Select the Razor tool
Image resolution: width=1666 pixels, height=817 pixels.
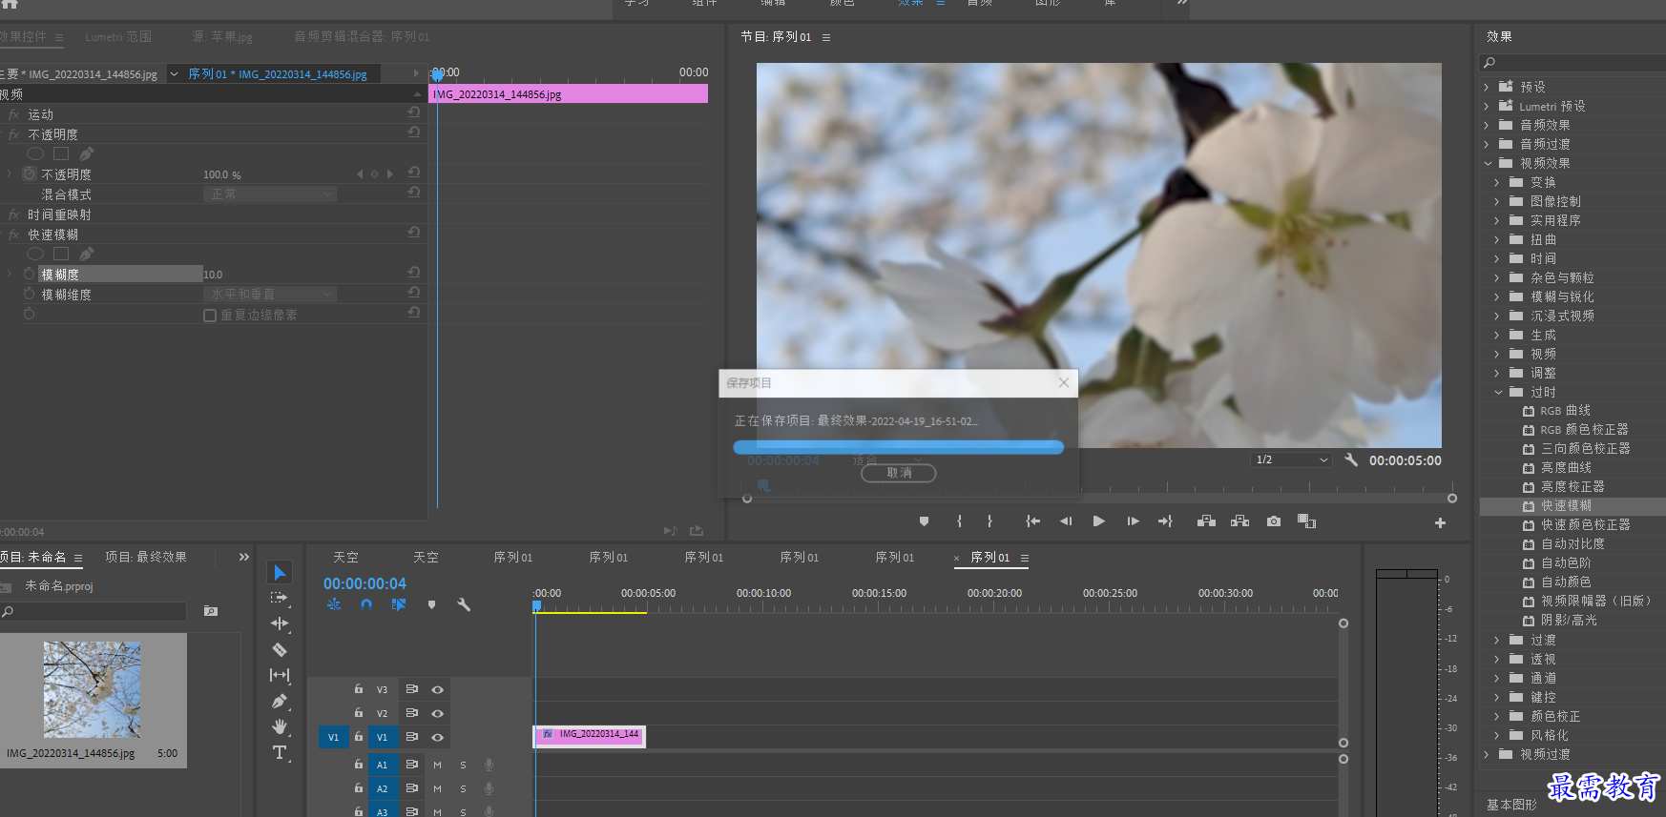[x=280, y=649]
